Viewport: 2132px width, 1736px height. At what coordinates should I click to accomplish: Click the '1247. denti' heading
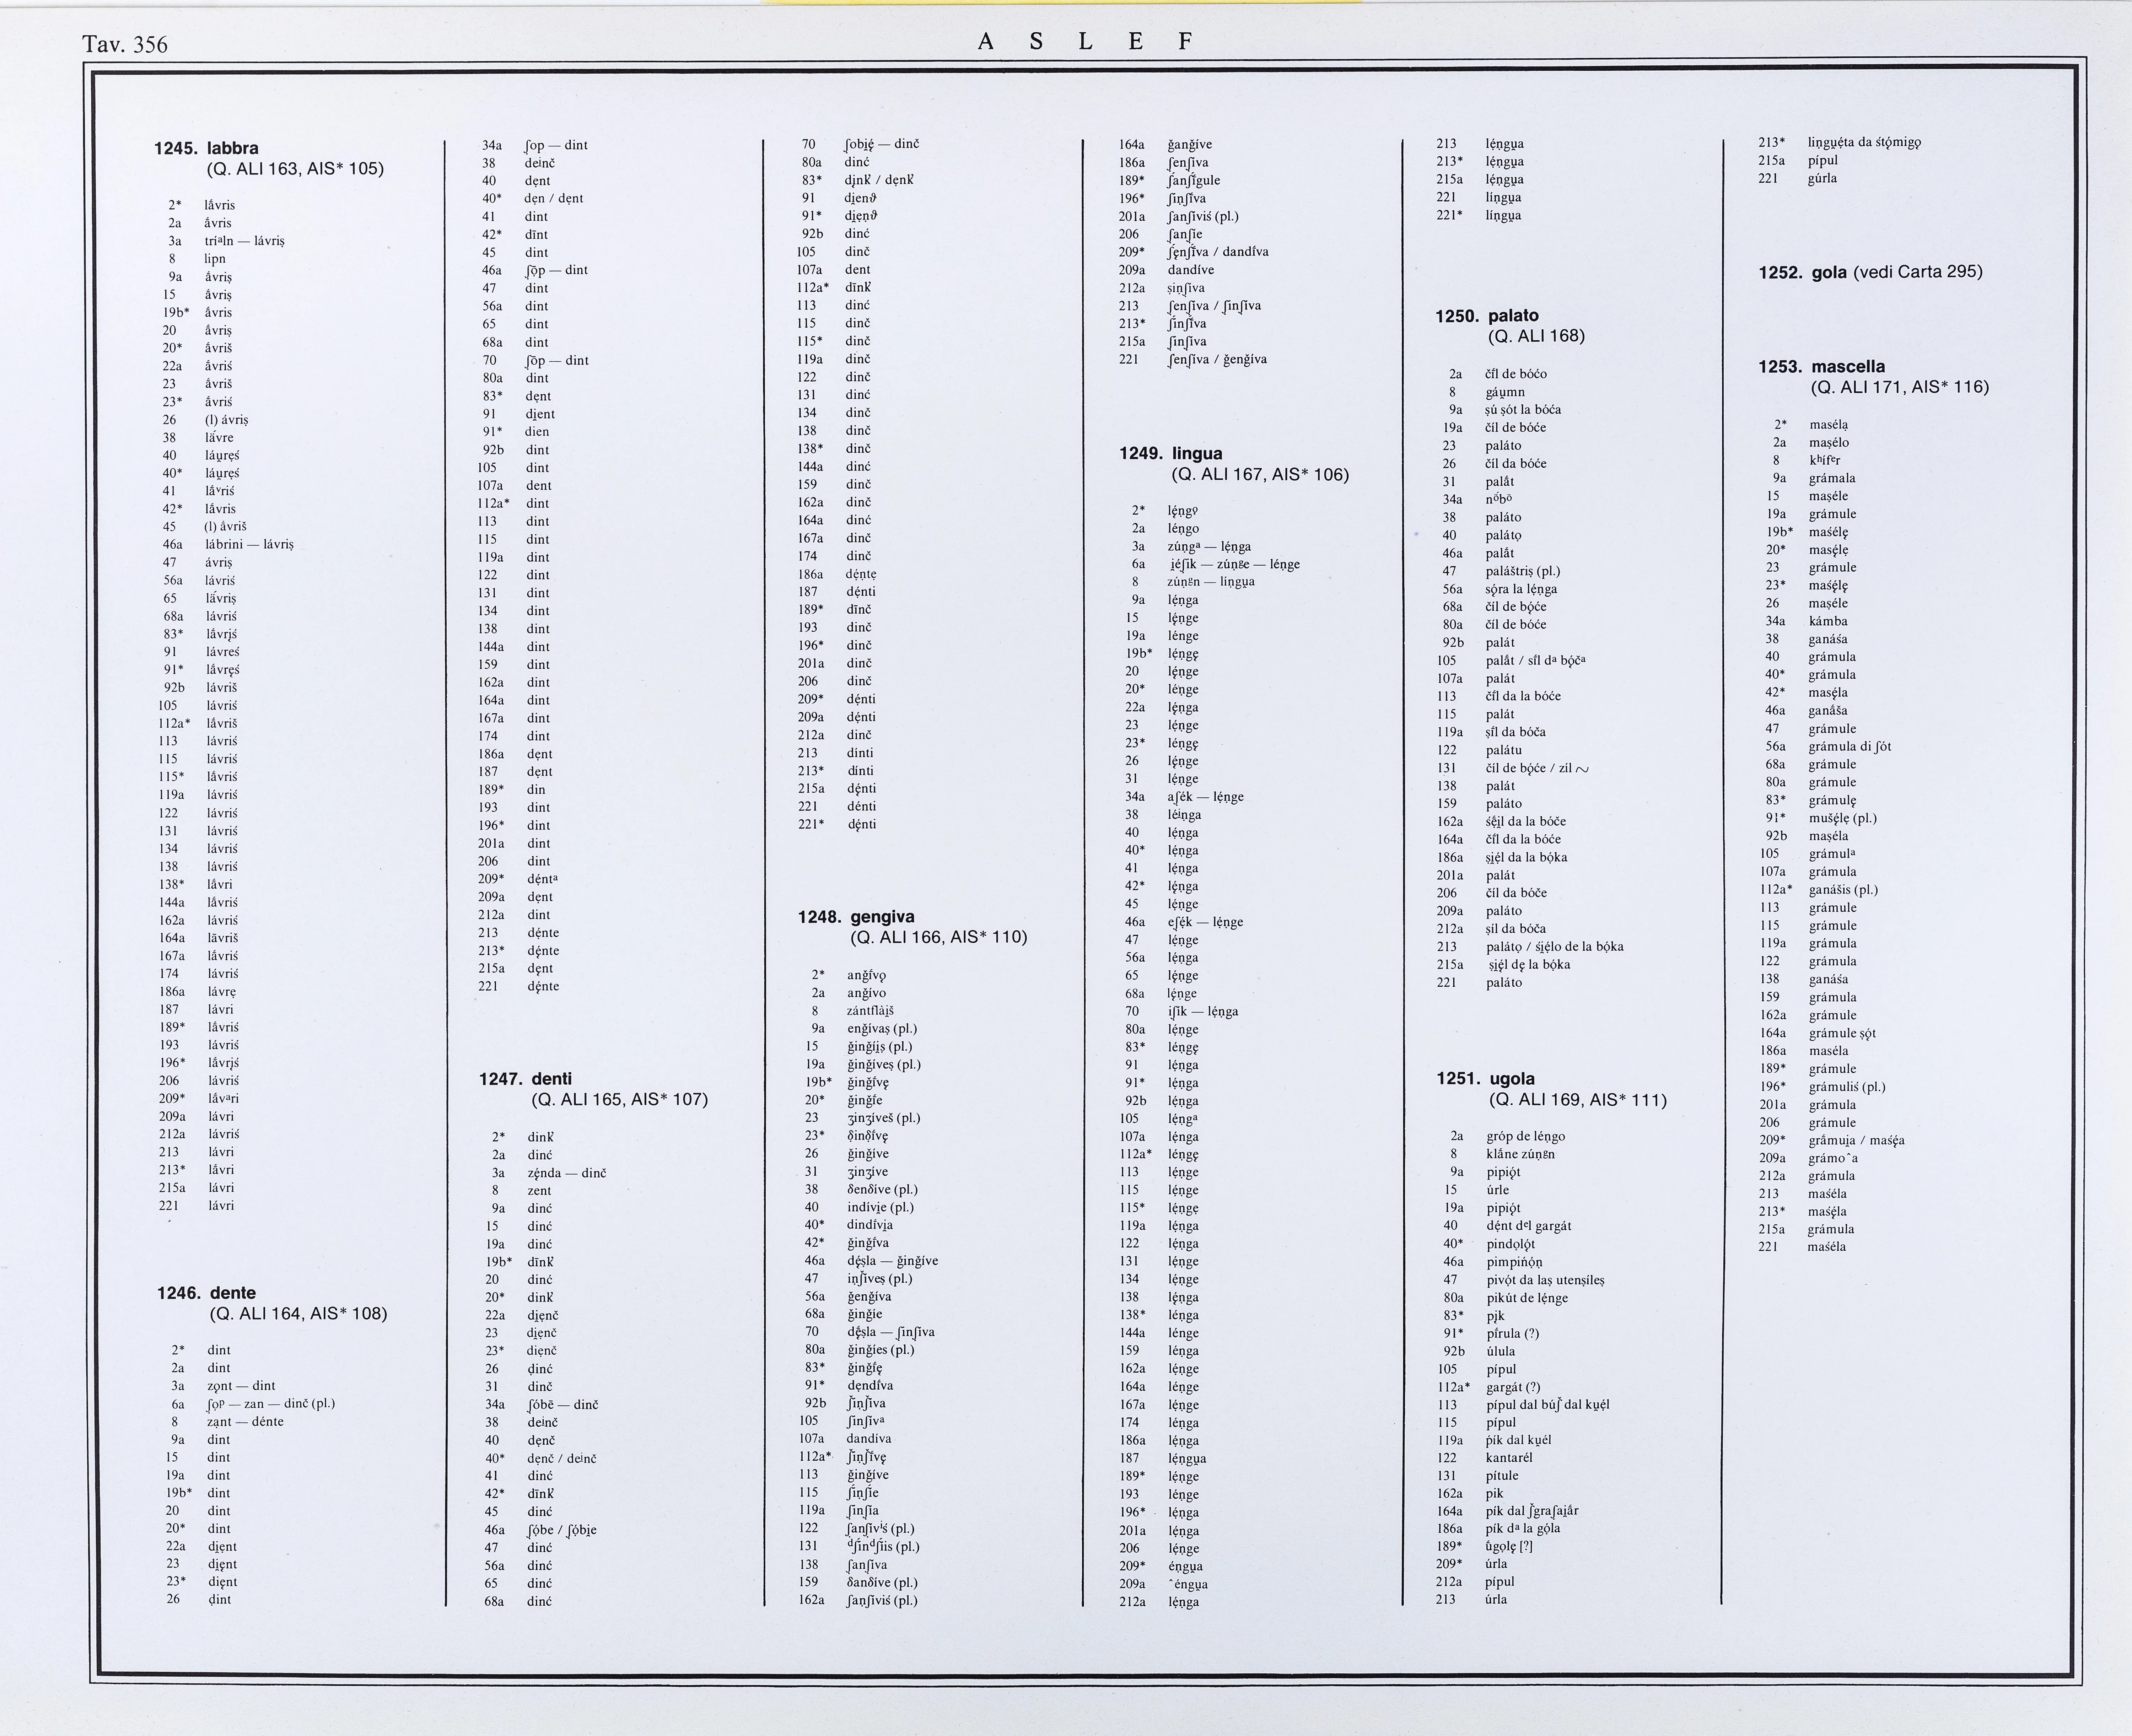tap(526, 1079)
